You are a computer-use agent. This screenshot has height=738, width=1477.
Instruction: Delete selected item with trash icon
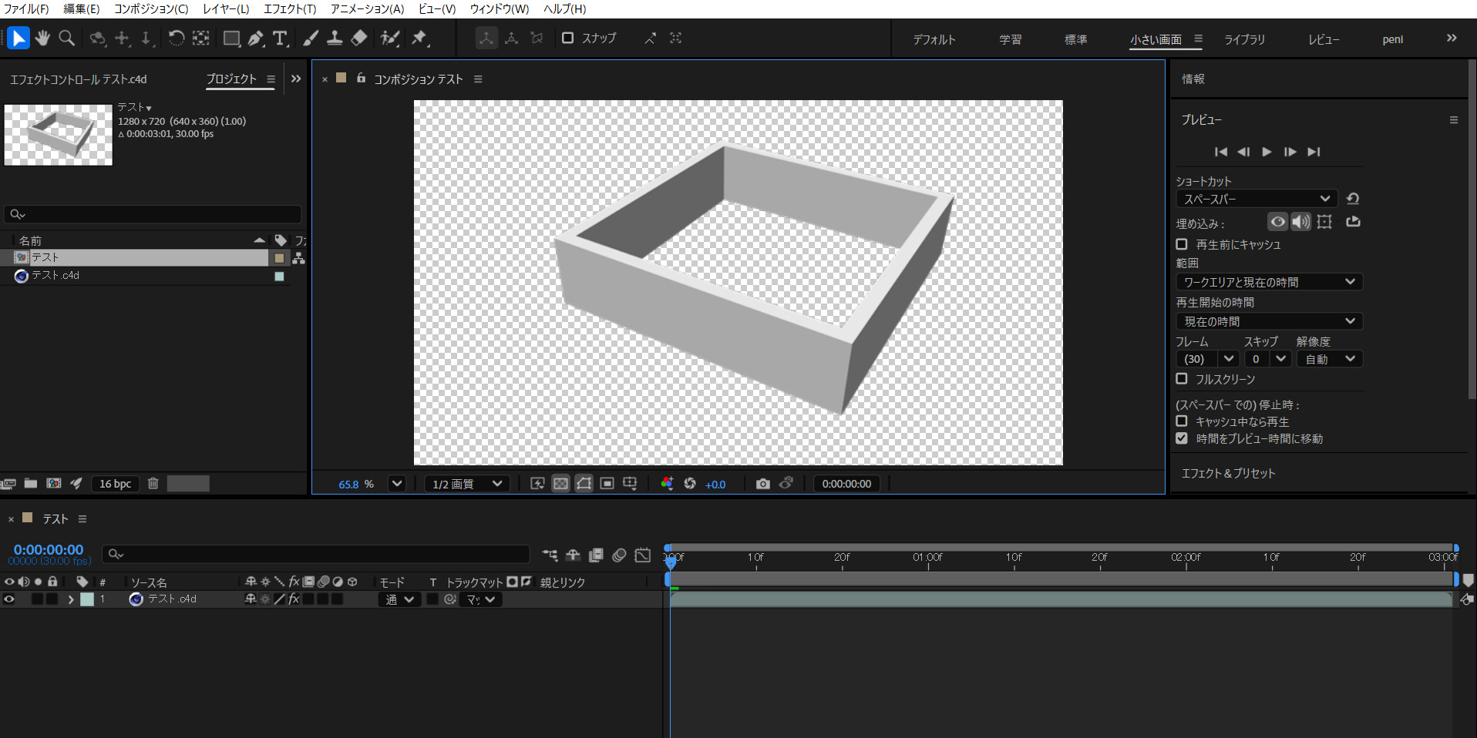tap(153, 484)
